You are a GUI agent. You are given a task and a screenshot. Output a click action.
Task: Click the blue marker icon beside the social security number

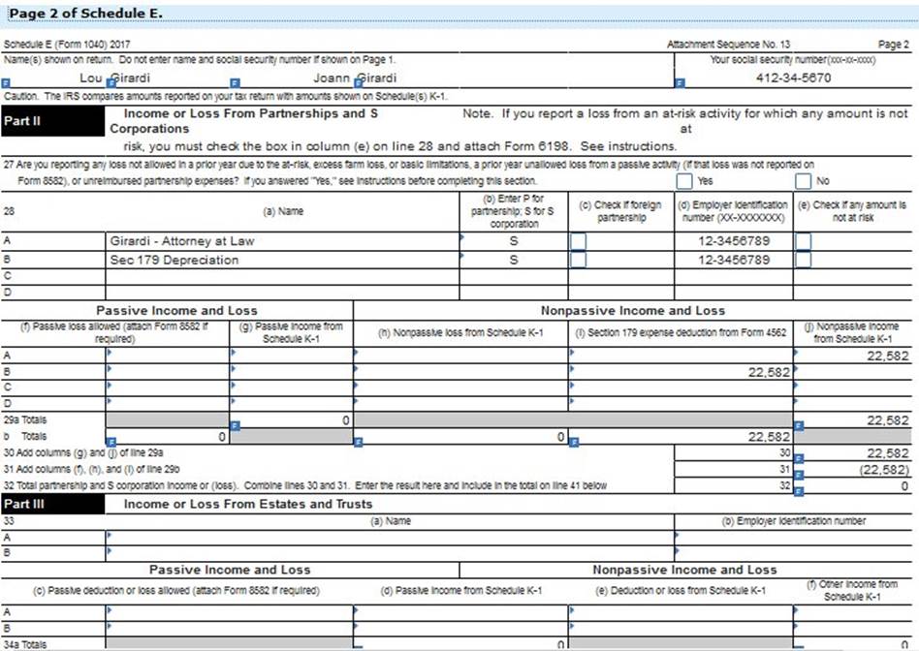tap(680, 83)
